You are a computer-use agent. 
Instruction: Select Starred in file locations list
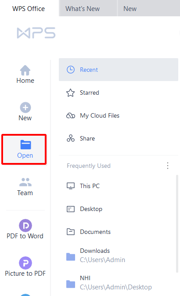click(x=90, y=92)
